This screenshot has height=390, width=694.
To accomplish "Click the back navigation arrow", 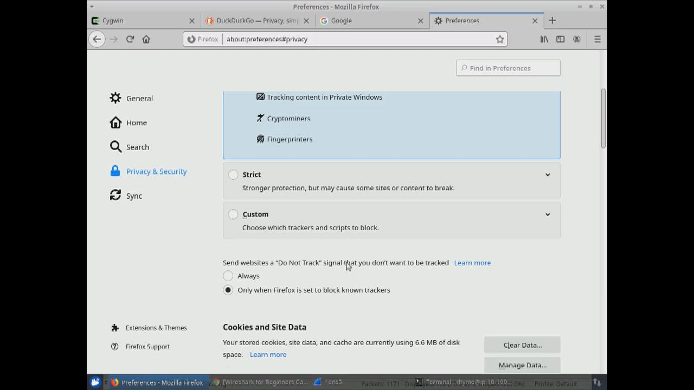I will (x=97, y=39).
